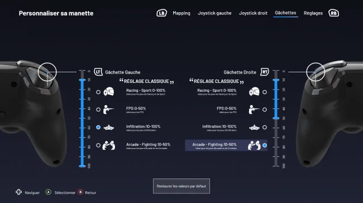This screenshot has width=363, height=203.
Task: Select left FPS 0-50% radio button
Action: tap(98, 110)
